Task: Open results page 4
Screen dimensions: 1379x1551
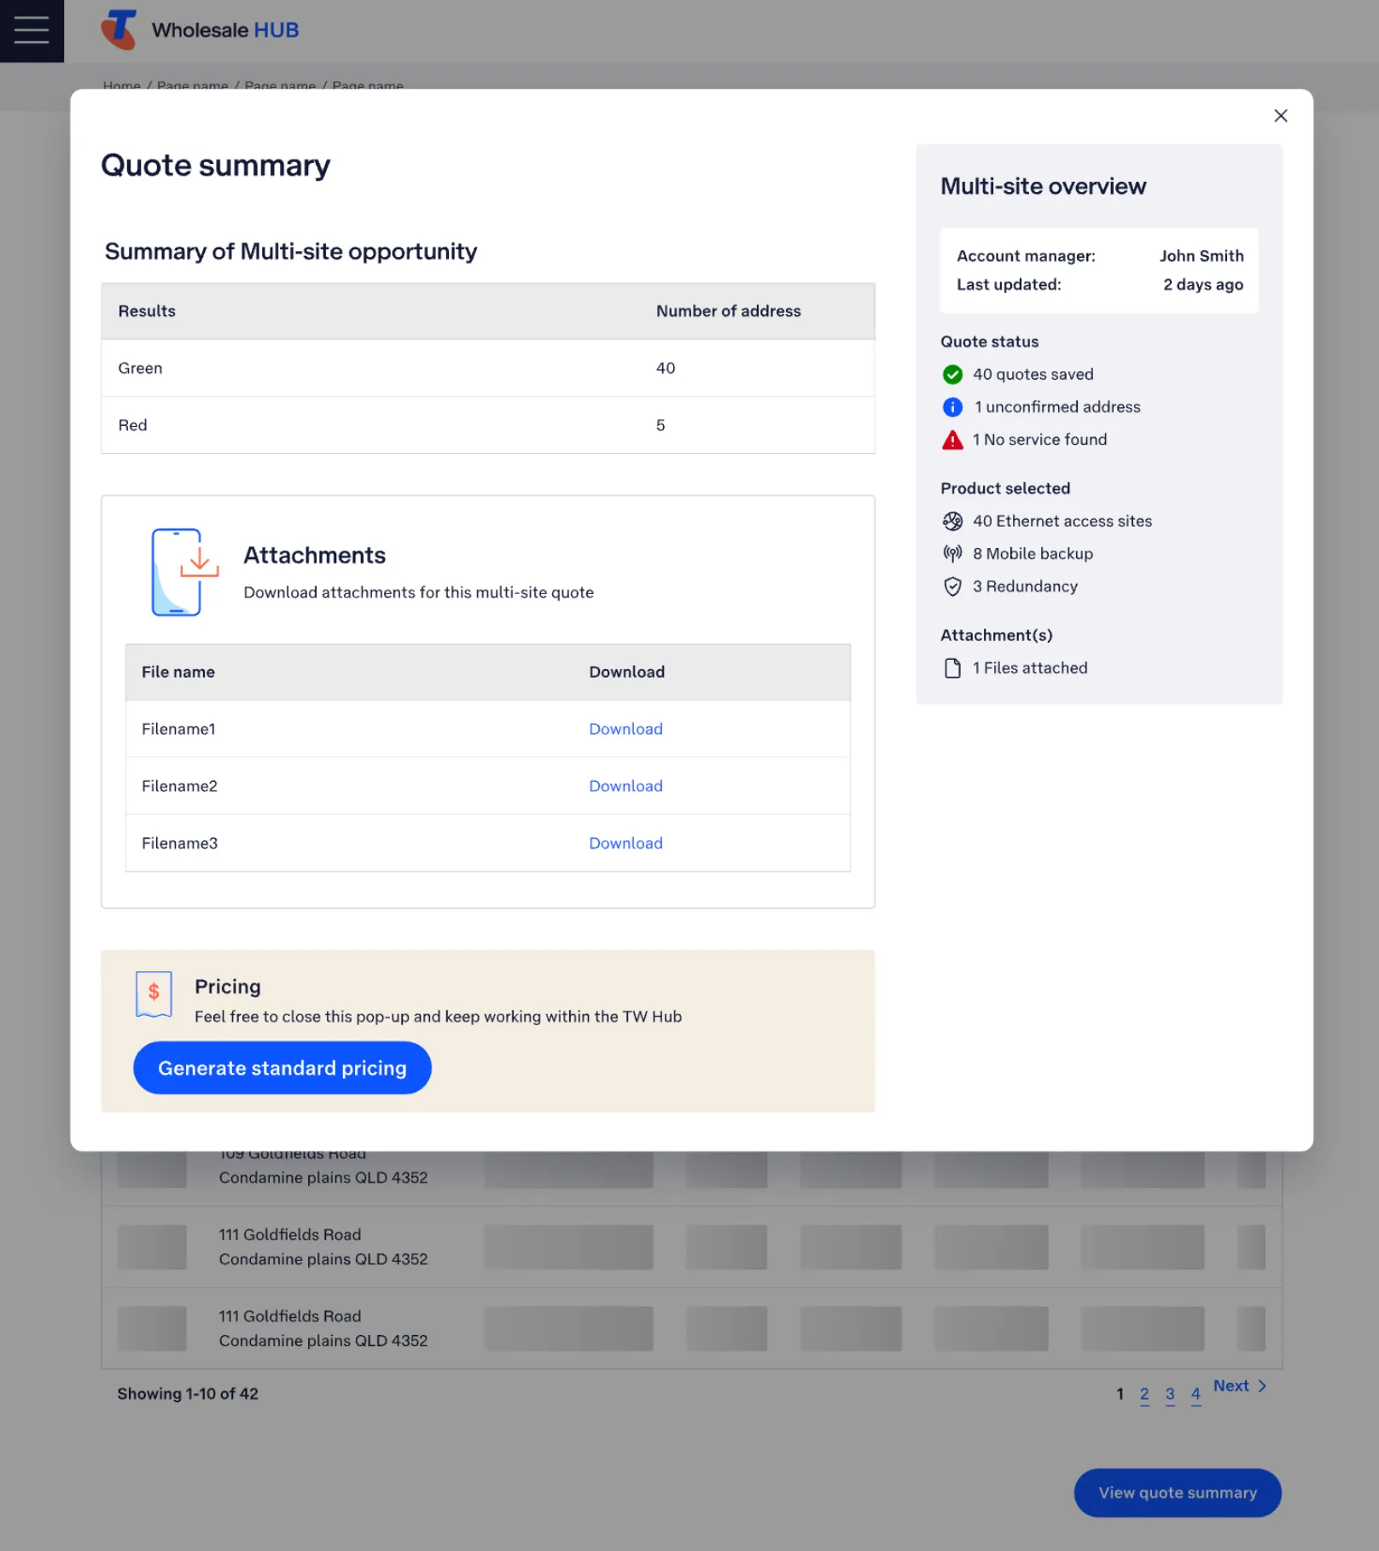Action: [1196, 1394]
